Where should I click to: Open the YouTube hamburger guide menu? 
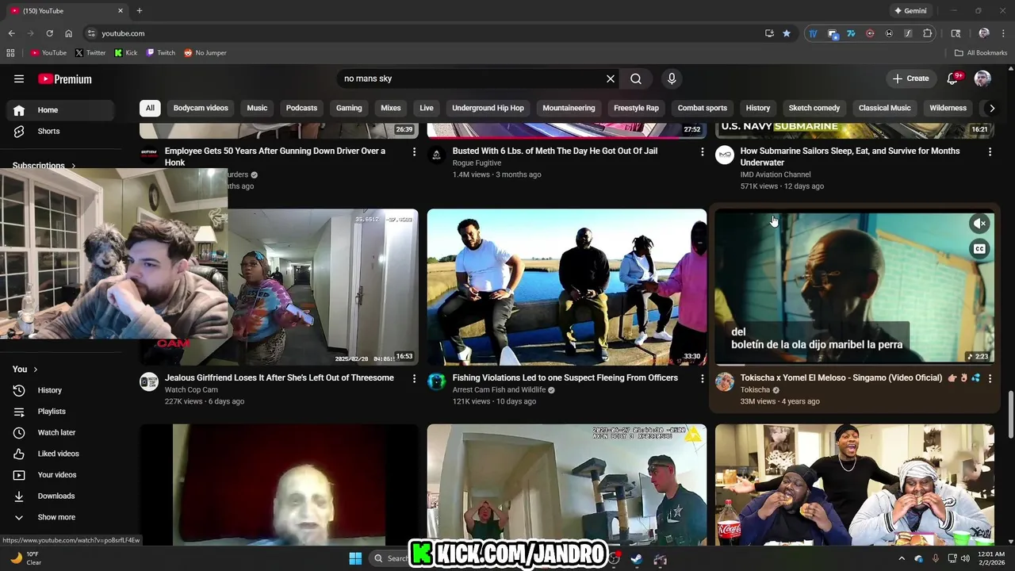(x=19, y=79)
